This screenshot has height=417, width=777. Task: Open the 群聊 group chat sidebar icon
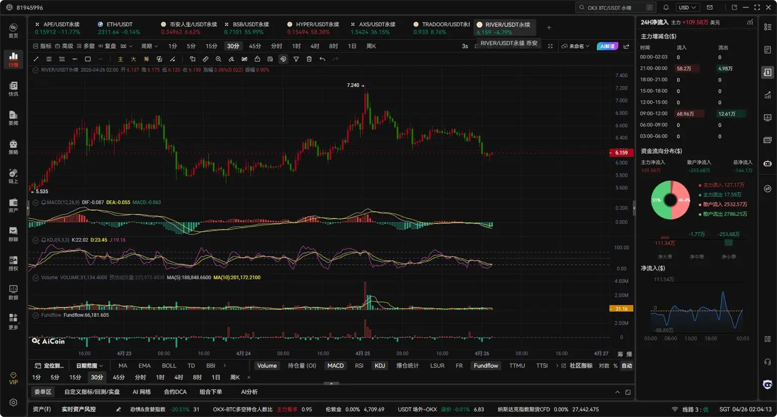(x=13, y=234)
